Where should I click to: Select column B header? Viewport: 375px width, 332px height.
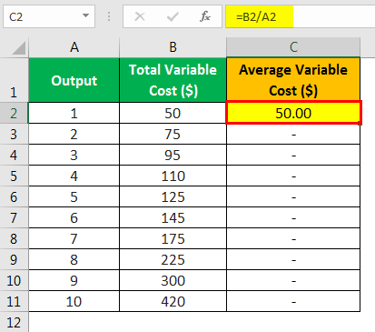(x=173, y=47)
